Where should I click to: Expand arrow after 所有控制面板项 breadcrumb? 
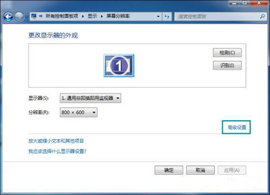(83, 16)
